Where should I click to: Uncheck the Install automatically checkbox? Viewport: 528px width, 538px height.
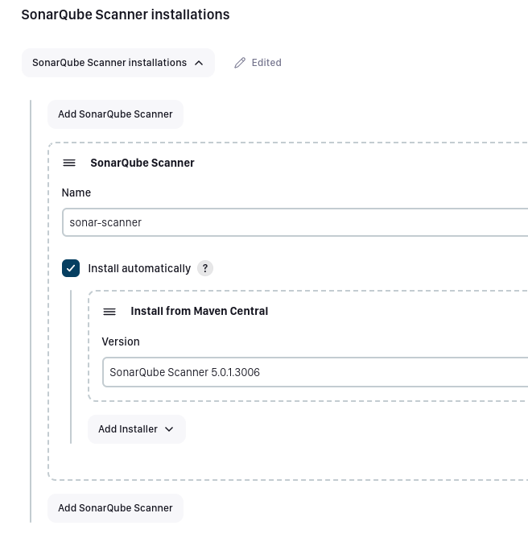[71, 268]
